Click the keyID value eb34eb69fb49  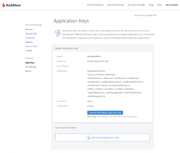tap(94, 56)
